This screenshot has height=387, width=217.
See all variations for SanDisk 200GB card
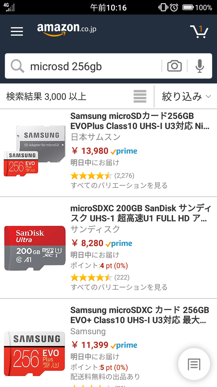click(119, 287)
